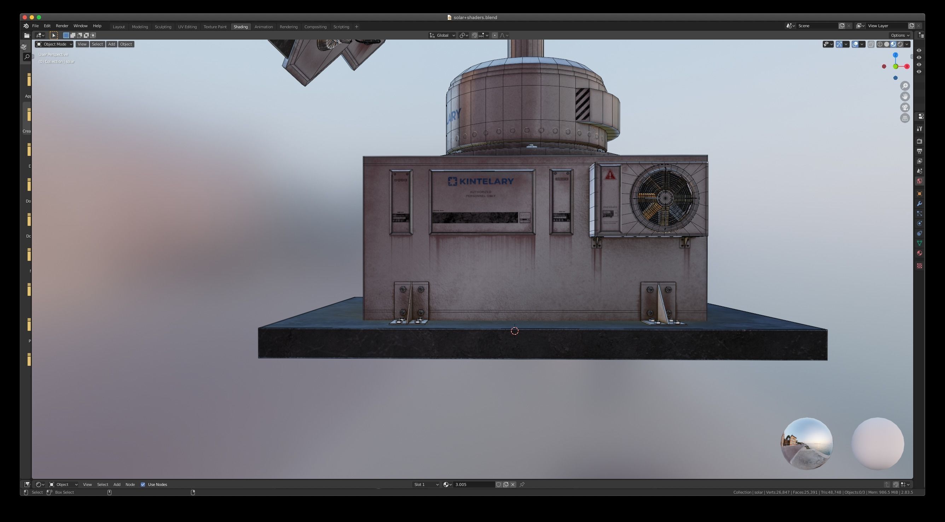Open the World properties tab icon

[919, 181]
